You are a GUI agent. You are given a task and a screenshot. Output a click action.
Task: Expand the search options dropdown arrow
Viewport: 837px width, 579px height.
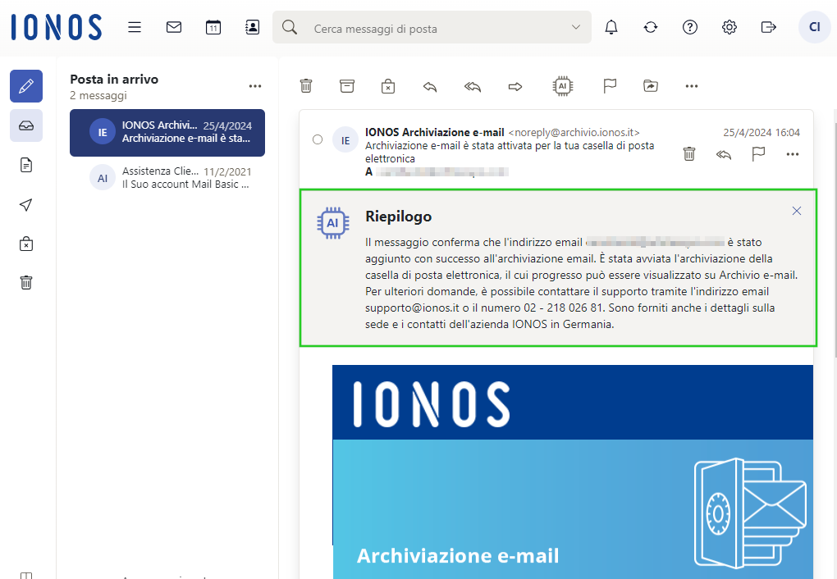pos(575,27)
